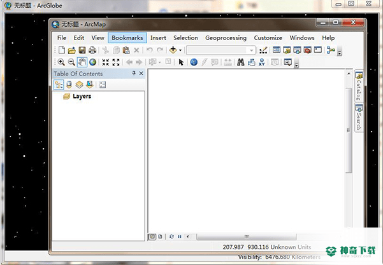The image size is (383, 265).
Task: Select the Layers data frame
Action: click(x=82, y=96)
